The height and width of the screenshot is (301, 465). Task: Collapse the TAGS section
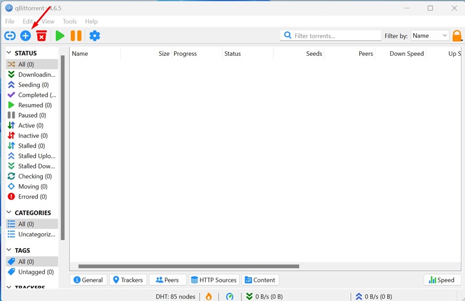point(9,250)
